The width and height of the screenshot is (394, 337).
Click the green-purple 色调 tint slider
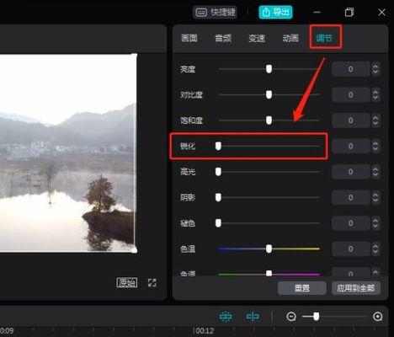pos(269,274)
